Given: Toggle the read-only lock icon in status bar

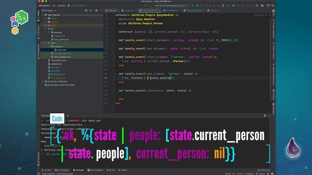Looking at the screenshot, I should coord(268,174).
